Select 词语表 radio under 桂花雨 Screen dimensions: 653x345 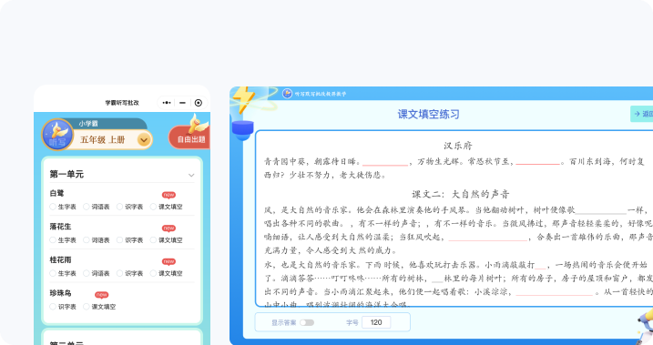87,273
